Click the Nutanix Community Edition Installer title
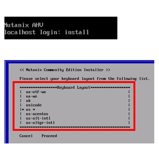The width and height of the screenshot is (159, 151). [65, 70]
